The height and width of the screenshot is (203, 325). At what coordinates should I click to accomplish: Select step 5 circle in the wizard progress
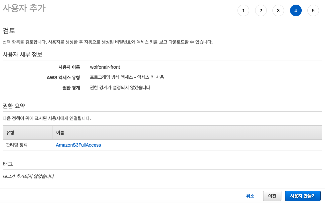pos(313,10)
